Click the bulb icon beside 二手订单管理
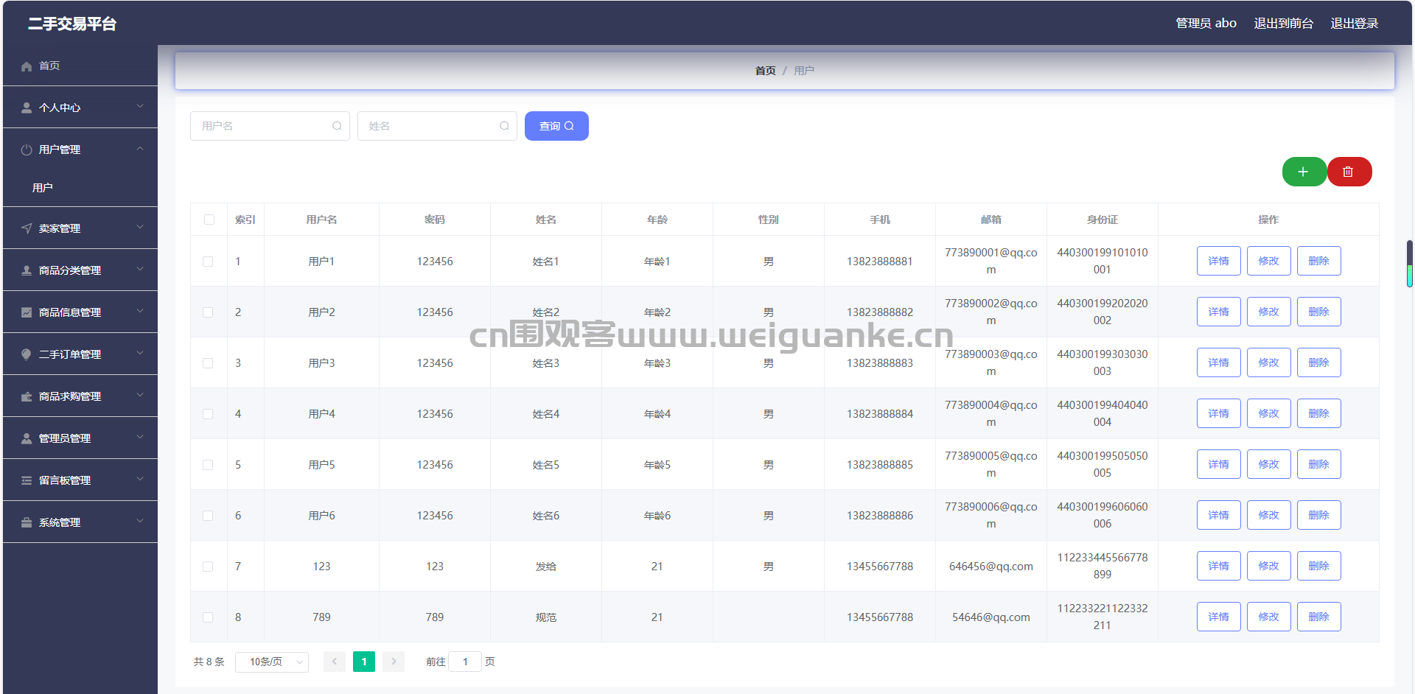 [x=27, y=355]
